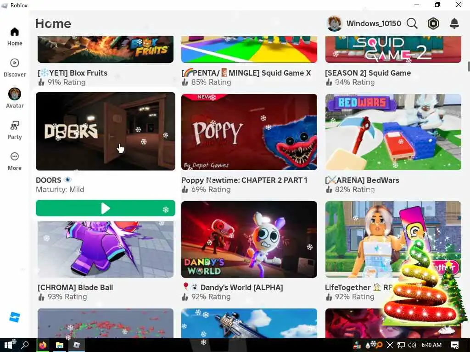
Task: Open search with the magnifier icon
Action: 412,24
